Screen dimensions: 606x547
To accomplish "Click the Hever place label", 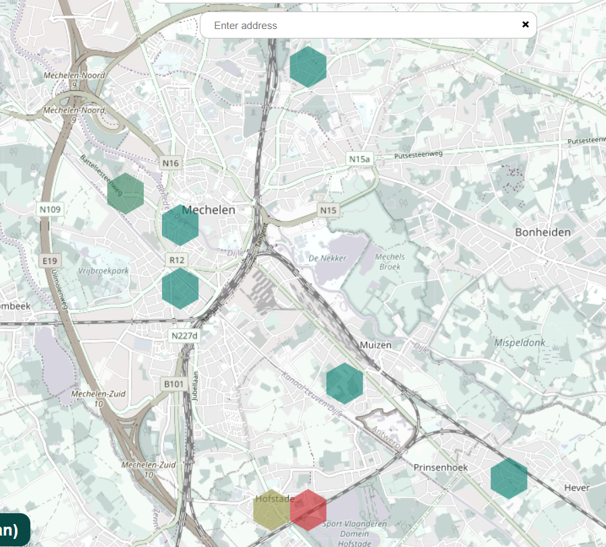I will [577, 488].
